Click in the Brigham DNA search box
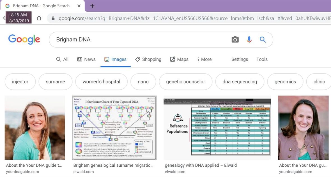Image resolution: width=331 pixels, height=177 pixels. (x=140, y=40)
